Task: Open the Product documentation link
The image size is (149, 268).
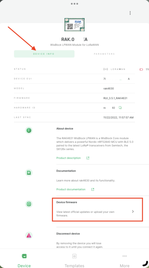Action: point(71,189)
